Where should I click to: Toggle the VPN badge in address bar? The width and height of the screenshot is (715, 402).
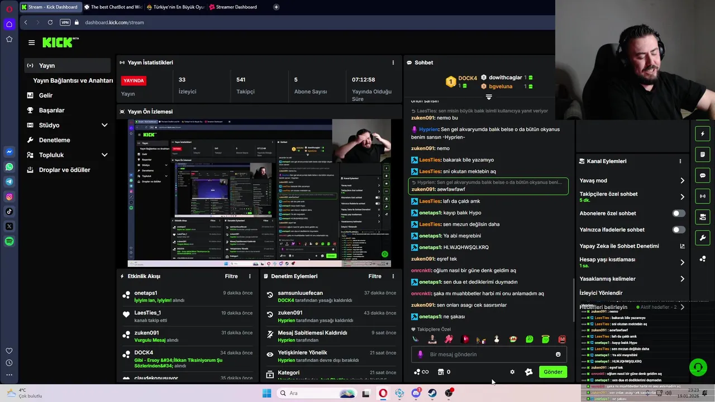(x=65, y=22)
